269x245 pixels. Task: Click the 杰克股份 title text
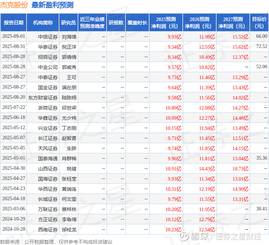pos(14,5)
